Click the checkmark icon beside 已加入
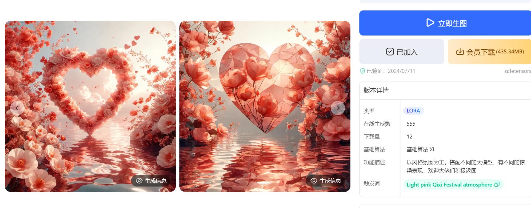531x208 pixels. coord(390,52)
